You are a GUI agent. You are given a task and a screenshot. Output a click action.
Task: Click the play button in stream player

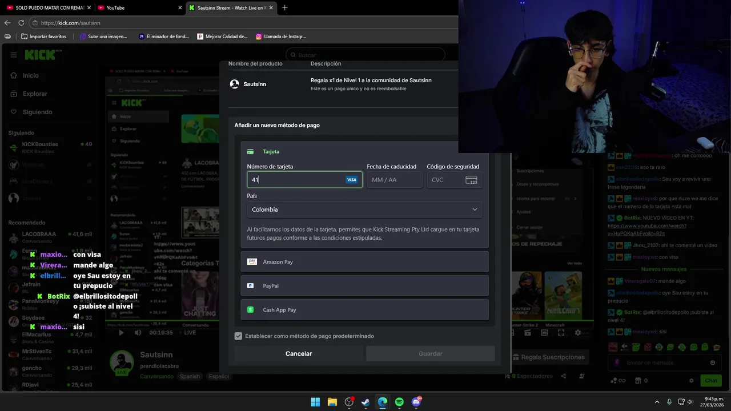coord(121,332)
